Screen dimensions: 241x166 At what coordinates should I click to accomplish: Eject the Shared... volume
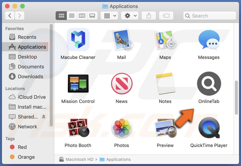(44, 117)
